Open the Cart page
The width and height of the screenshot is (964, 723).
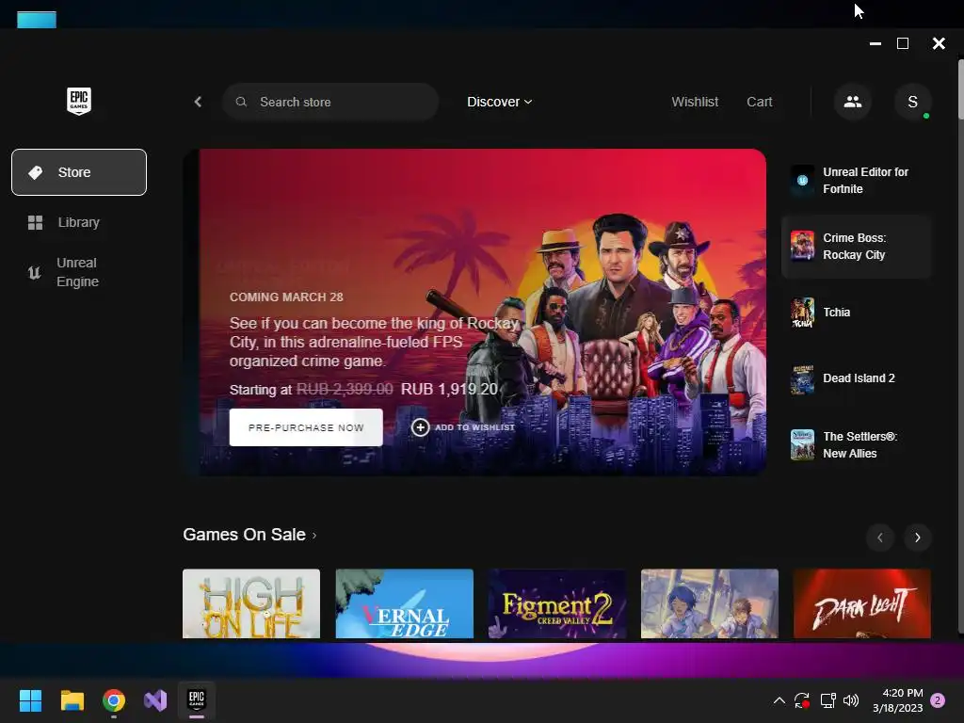760,102
